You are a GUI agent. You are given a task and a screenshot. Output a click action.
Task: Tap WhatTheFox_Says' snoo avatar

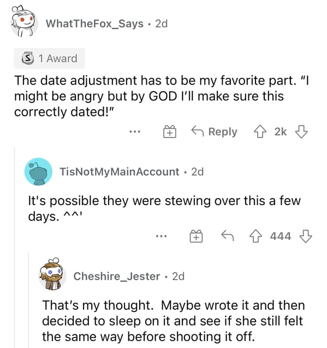pyautogui.click(x=24, y=21)
